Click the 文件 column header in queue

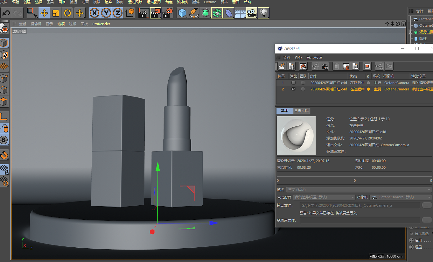point(328,76)
